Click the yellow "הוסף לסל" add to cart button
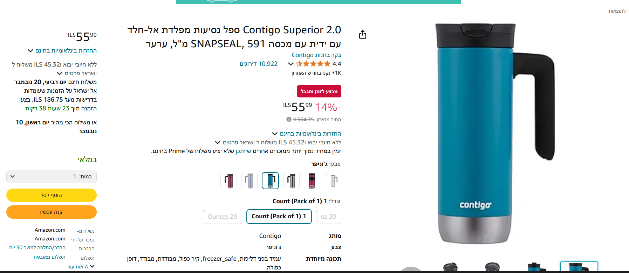 [52, 195]
